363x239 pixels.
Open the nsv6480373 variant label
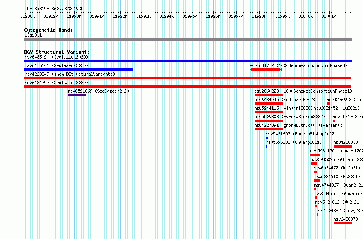[x=348, y=219]
